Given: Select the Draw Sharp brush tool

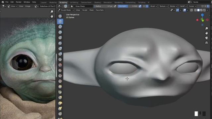Looking at the screenshot, I should coord(60,21).
